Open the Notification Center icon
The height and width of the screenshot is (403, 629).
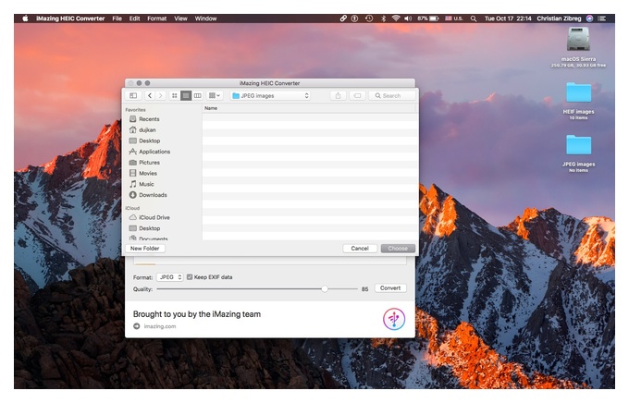[x=602, y=18]
